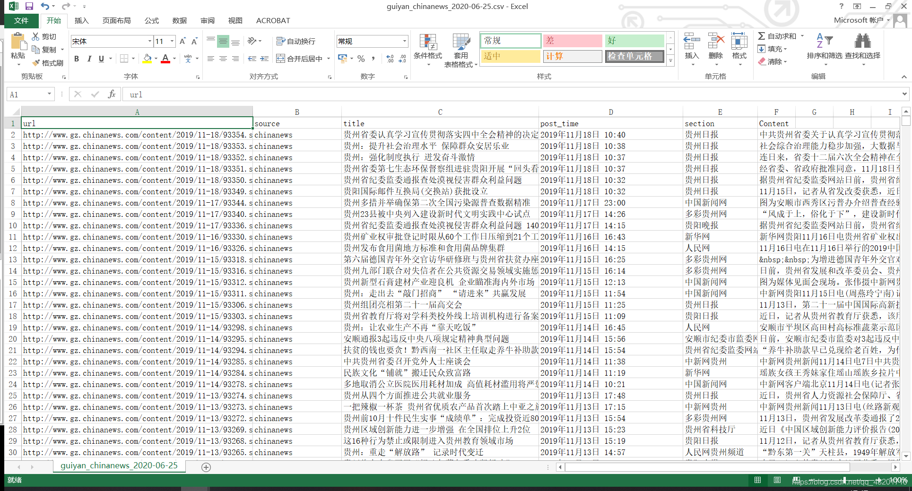Click the Paste (粘贴) clipboard icon

tap(18, 42)
